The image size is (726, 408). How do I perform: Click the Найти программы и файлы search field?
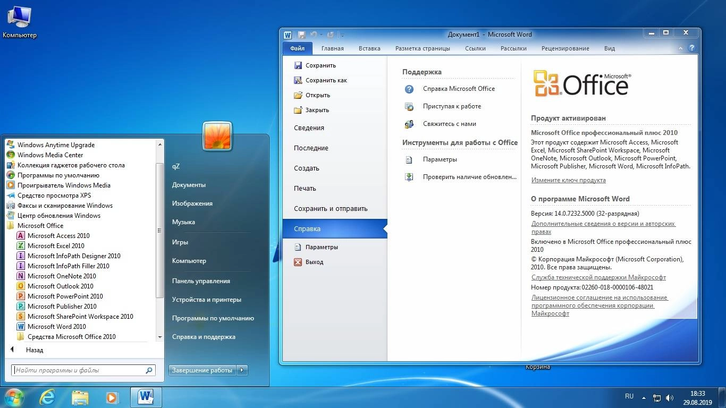pyautogui.click(x=83, y=370)
